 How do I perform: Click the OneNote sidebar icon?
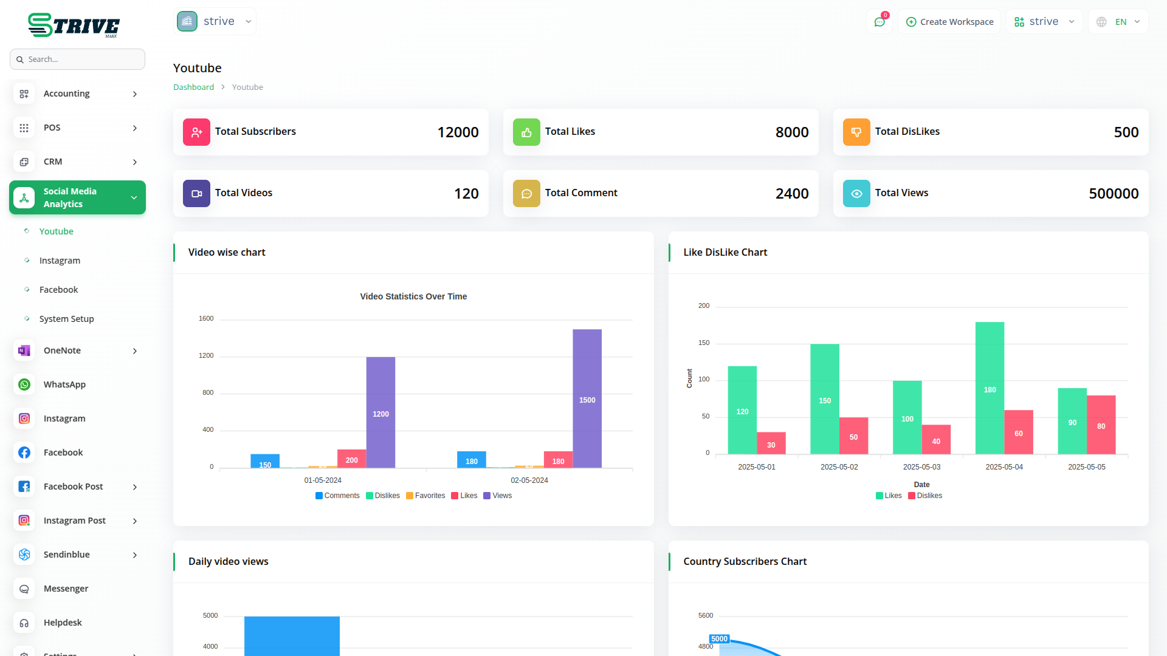click(24, 350)
